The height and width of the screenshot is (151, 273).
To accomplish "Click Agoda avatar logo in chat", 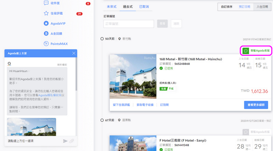I will 9,64.
